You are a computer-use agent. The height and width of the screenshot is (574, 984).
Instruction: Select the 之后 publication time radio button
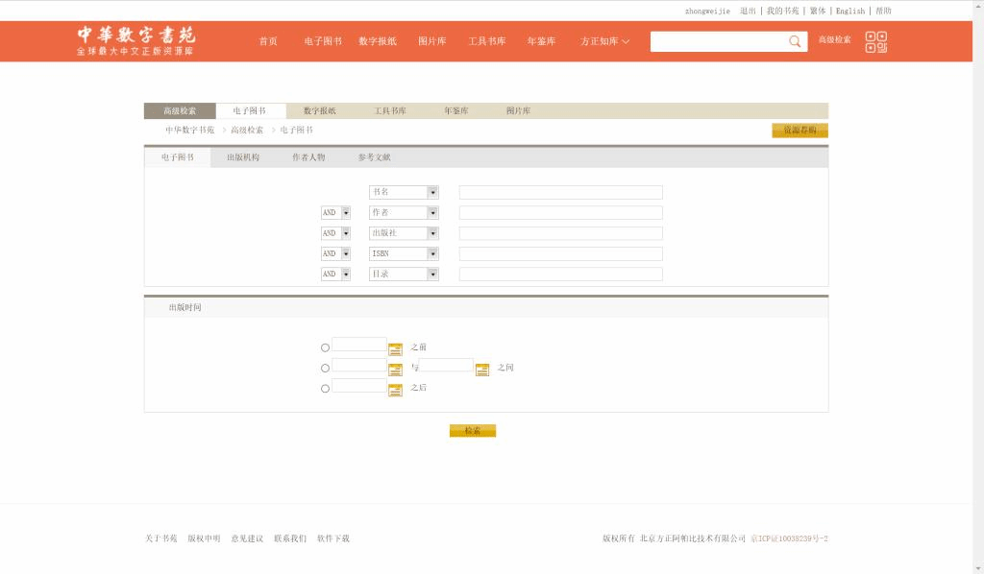[325, 389]
